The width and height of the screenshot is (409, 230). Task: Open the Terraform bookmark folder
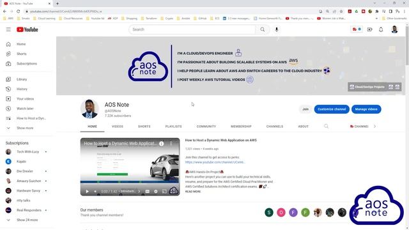pos(149,19)
